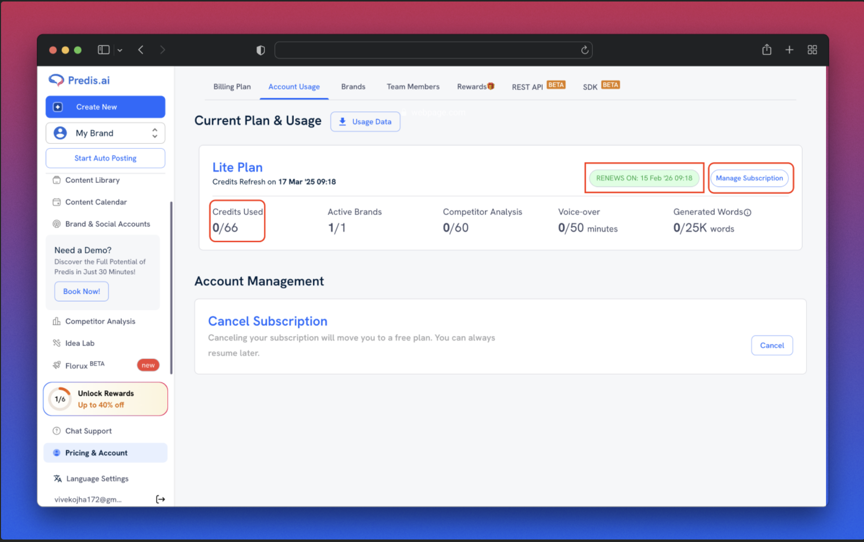Select Pricing & Account in sidebar
The height and width of the screenshot is (542, 864).
pyautogui.click(x=105, y=453)
